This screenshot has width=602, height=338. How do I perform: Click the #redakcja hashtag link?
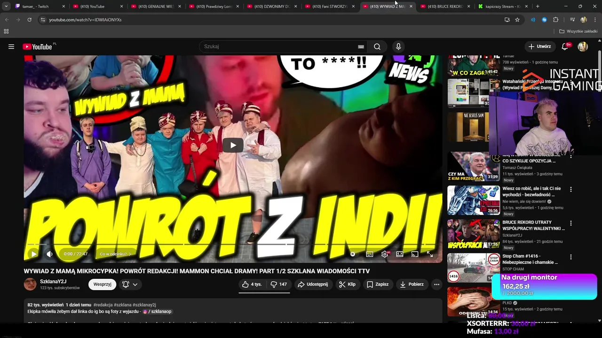(x=103, y=305)
